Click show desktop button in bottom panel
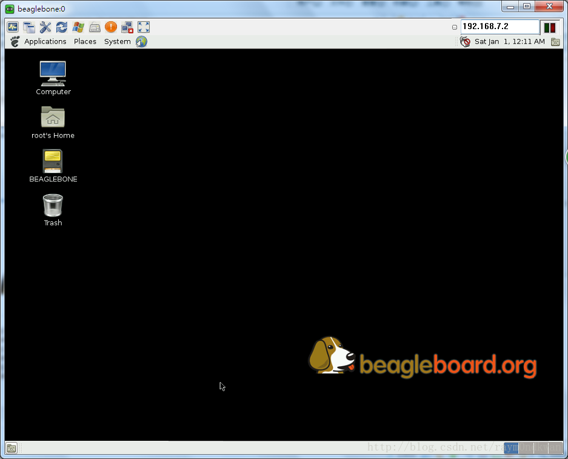 pos(12,448)
